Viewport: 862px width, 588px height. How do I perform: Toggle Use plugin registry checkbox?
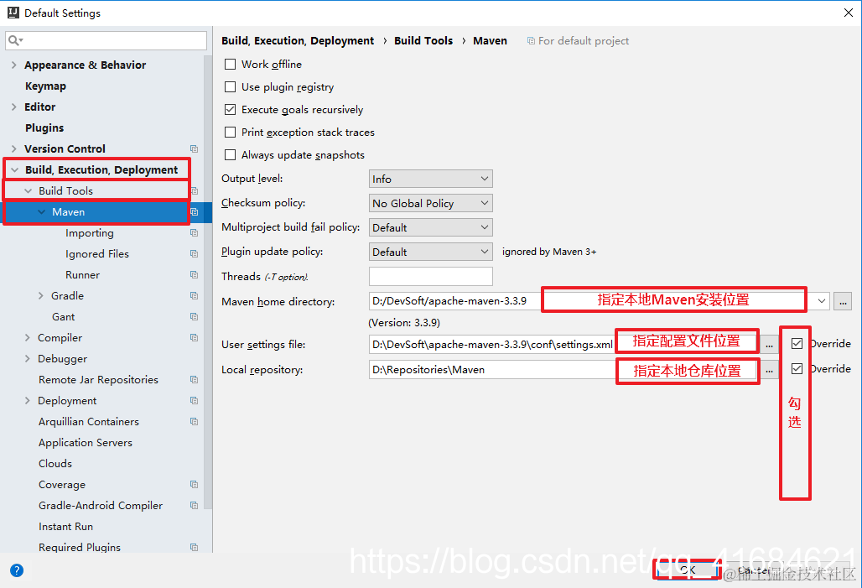[x=231, y=87]
